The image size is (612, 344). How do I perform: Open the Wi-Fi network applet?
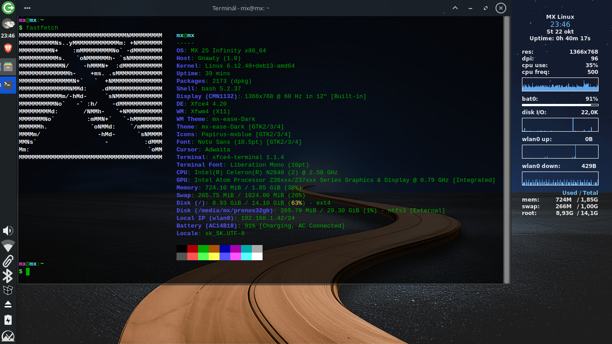8,245
